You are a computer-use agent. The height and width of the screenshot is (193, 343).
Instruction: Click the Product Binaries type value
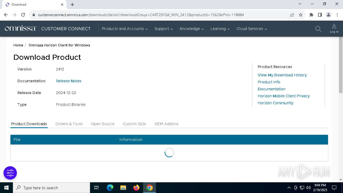[x=71, y=105]
